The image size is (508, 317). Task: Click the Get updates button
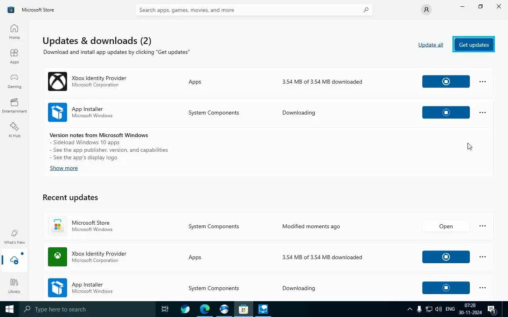[474, 45]
